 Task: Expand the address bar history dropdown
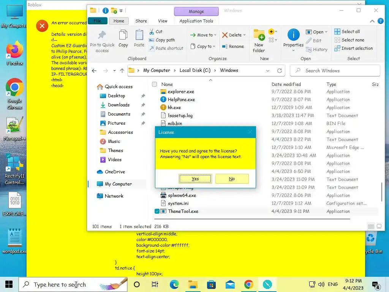pyautogui.click(x=268, y=71)
